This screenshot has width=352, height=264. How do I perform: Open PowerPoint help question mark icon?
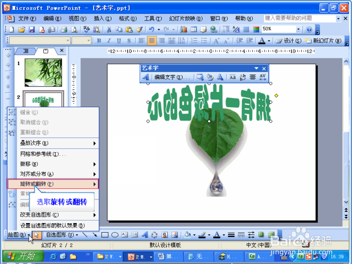coord(309,30)
